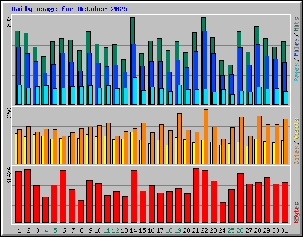Click day label 3 on the x-axis
This screenshot has height=237, width=303.
pos(37,230)
